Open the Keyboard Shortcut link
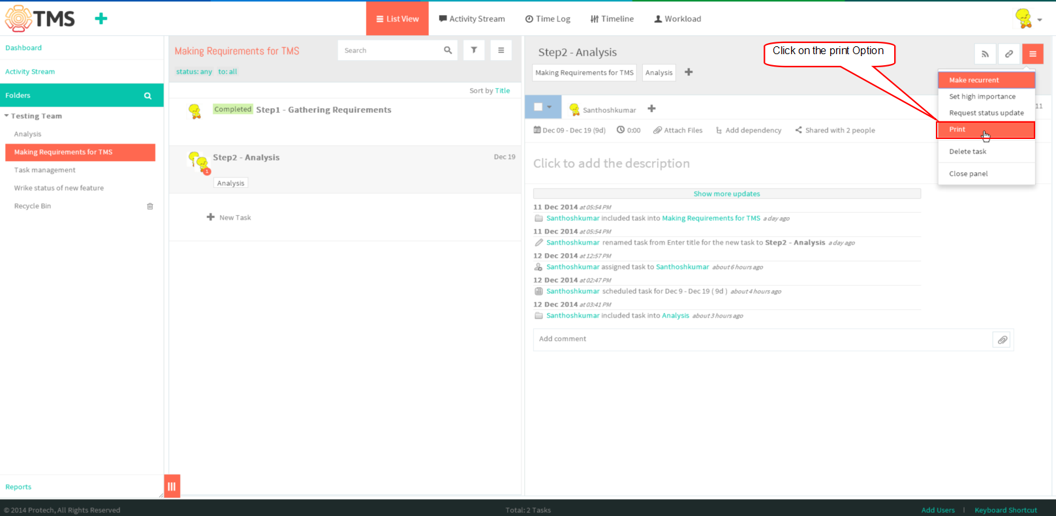Image resolution: width=1056 pixels, height=516 pixels. pos(1005,510)
